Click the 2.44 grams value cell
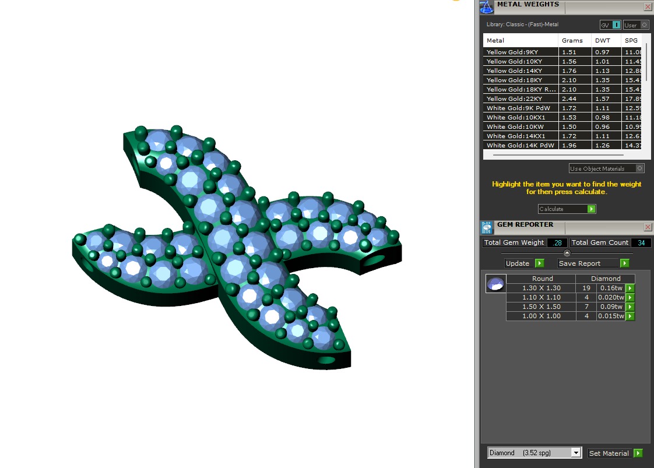 click(575, 99)
